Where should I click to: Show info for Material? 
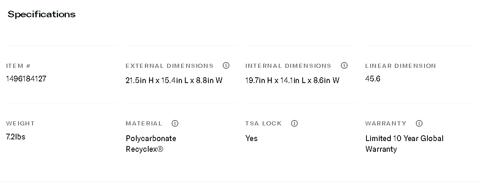(175, 123)
